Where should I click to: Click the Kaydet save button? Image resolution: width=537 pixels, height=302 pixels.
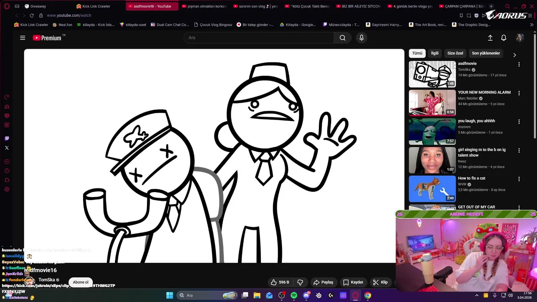tap(353, 282)
